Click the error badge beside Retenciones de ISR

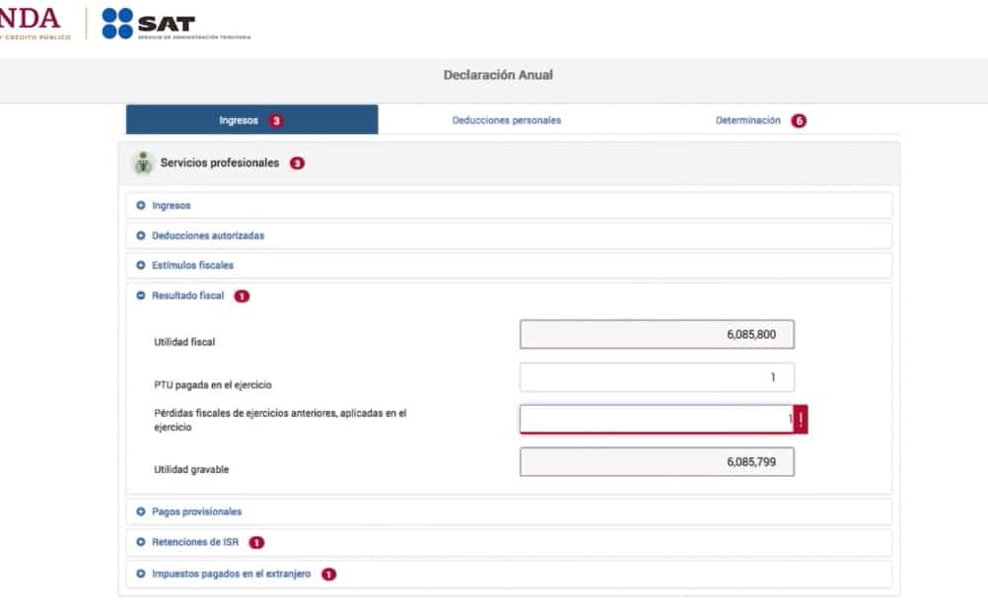click(256, 543)
